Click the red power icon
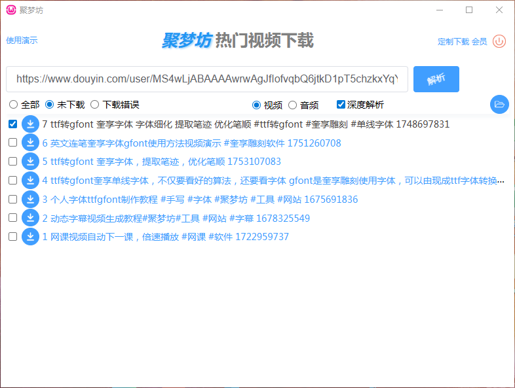 (499, 41)
